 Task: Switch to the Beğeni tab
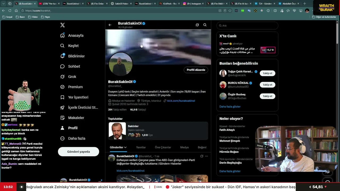[202, 147]
